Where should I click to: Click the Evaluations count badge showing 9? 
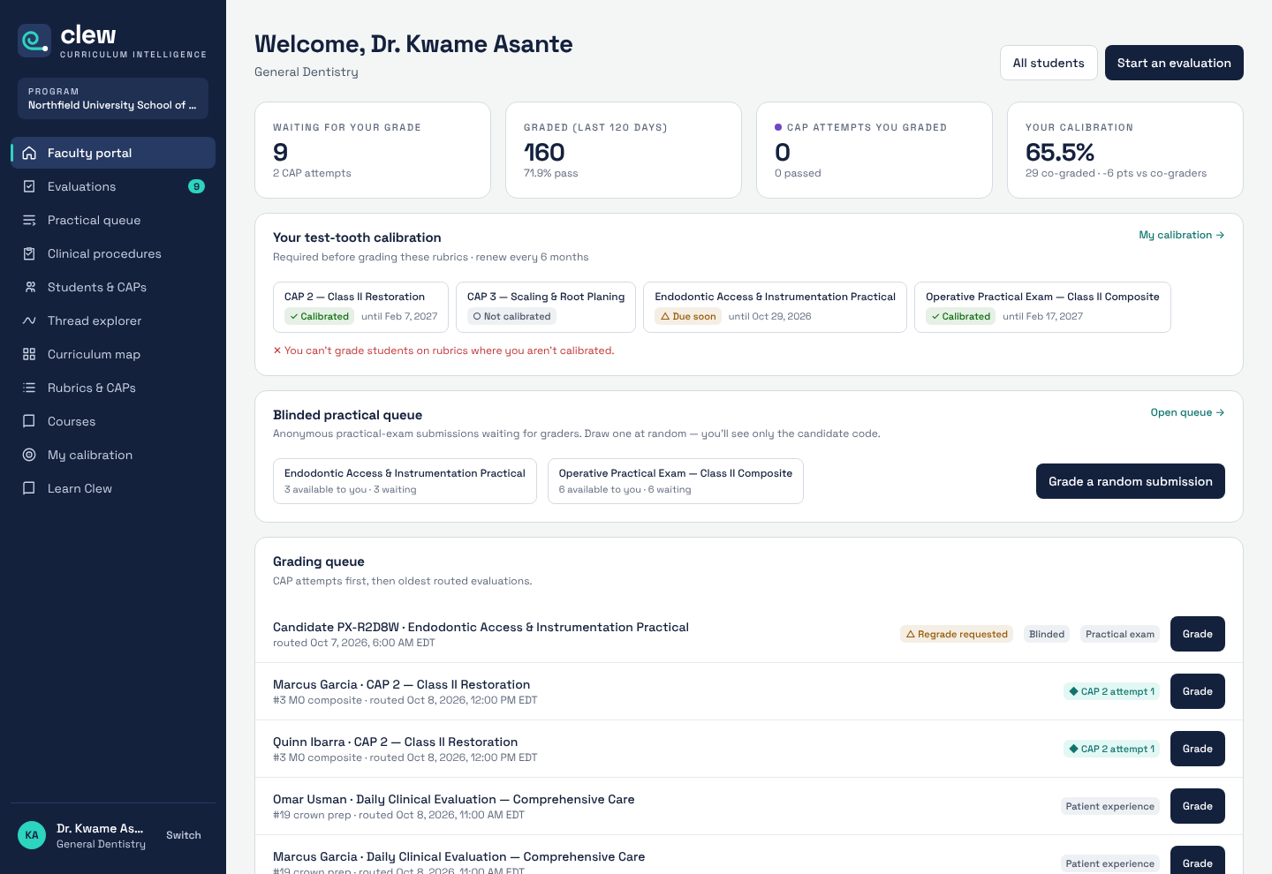coord(196,186)
